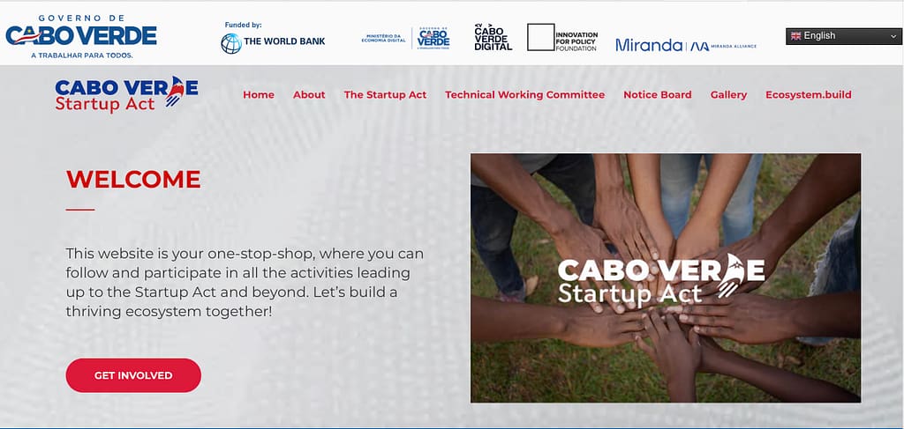The image size is (904, 429).
Task: Click the Miranda Alliance logo
Action: click(685, 45)
